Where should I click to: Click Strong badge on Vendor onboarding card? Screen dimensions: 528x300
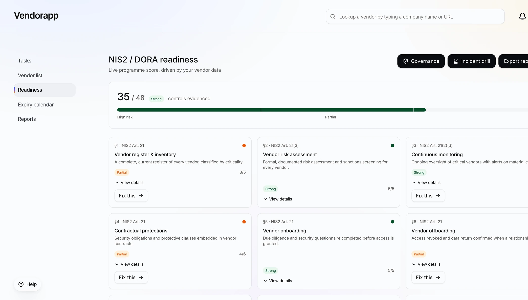pyautogui.click(x=270, y=271)
